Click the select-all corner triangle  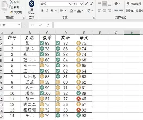click(2, 33)
